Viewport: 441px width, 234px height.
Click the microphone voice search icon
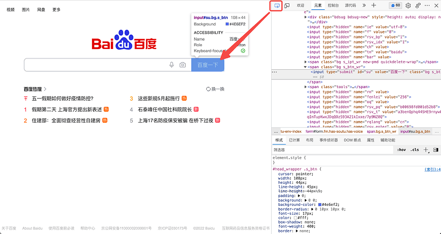[x=171, y=65]
